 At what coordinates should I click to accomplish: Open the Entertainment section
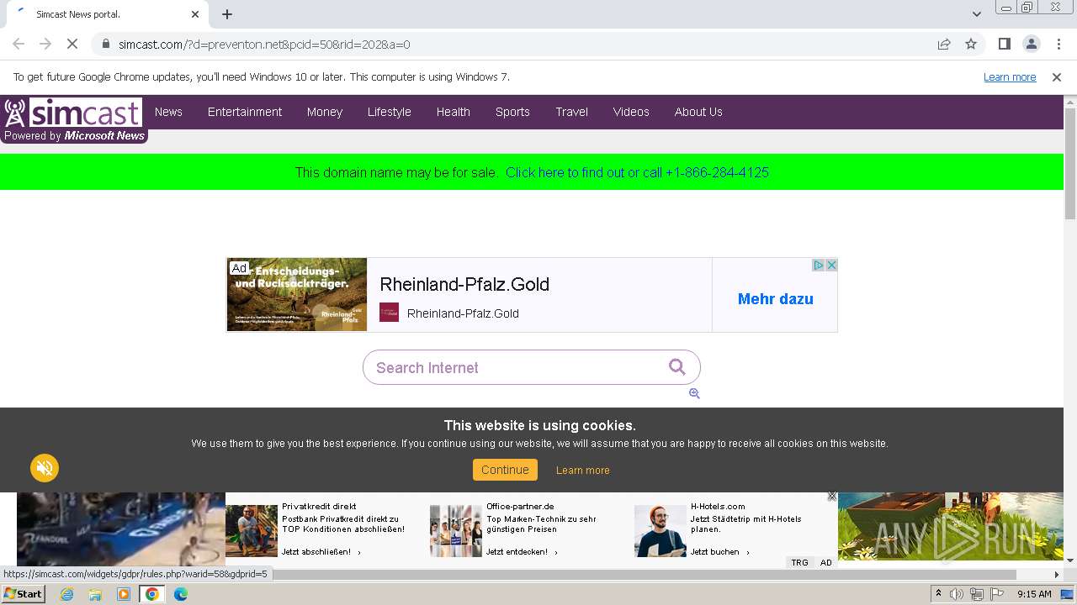245,112
